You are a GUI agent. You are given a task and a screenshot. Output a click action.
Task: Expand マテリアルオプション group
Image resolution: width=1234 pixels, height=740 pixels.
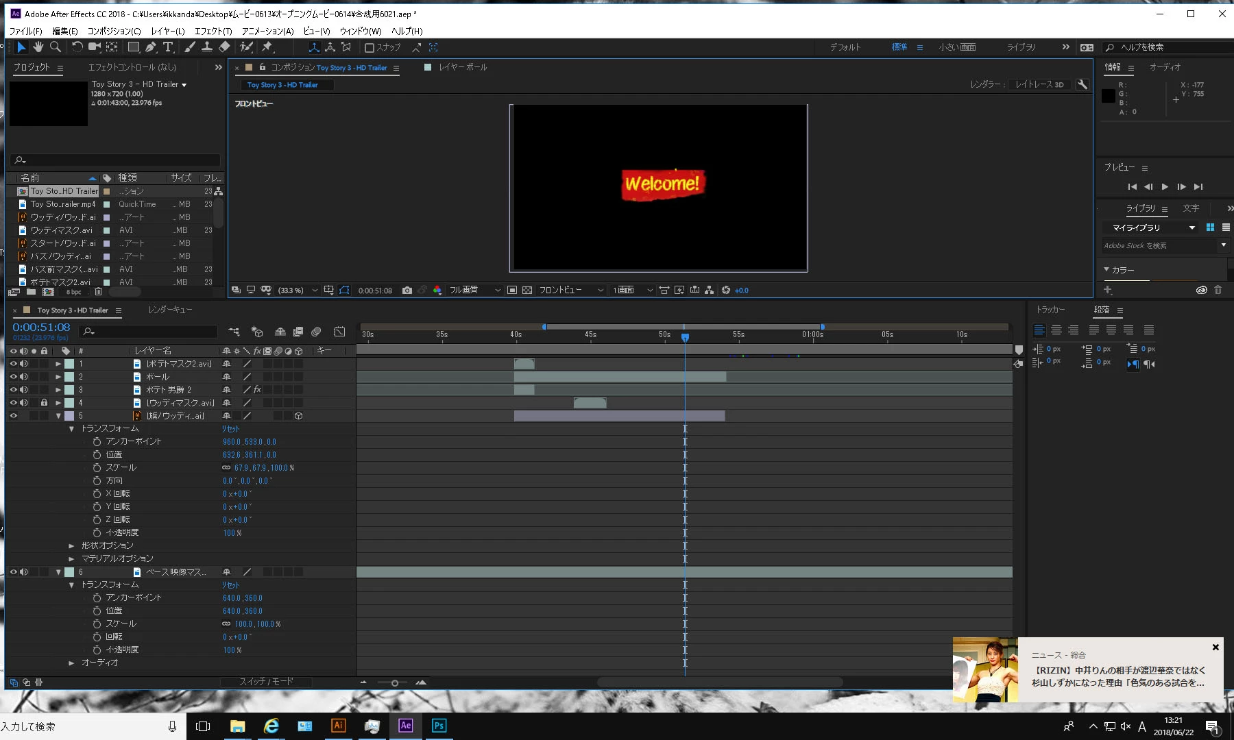coord(71,559)
